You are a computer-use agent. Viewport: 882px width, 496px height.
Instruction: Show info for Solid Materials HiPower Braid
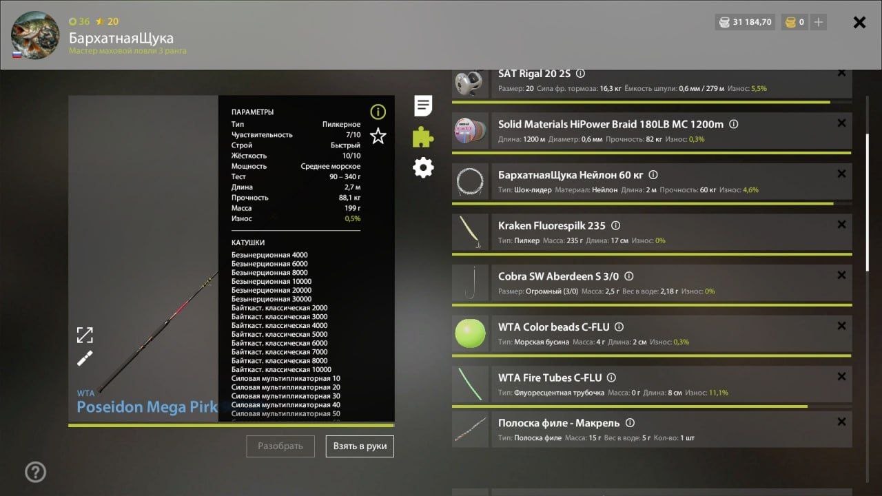click(734, 125)
